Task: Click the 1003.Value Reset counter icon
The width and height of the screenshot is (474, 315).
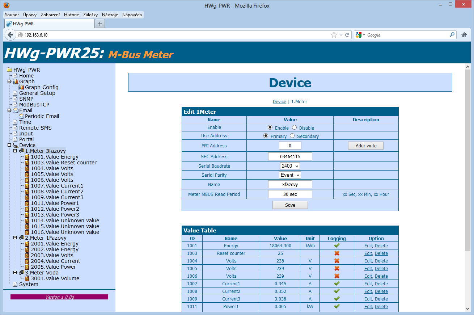Action: click(x=27, y=163)
